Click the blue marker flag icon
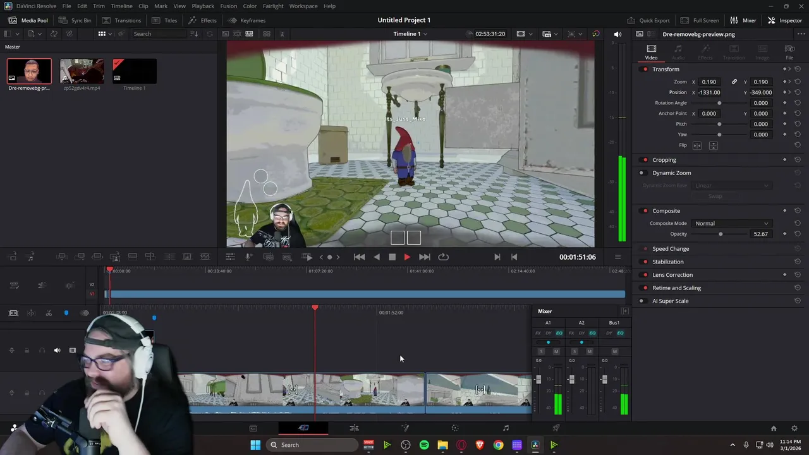This screenshot has height=455, width=809. point(66,313)
